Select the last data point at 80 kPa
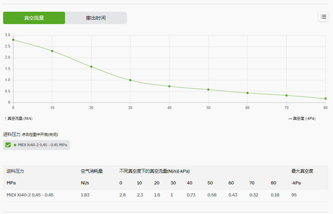 (325, 98)
